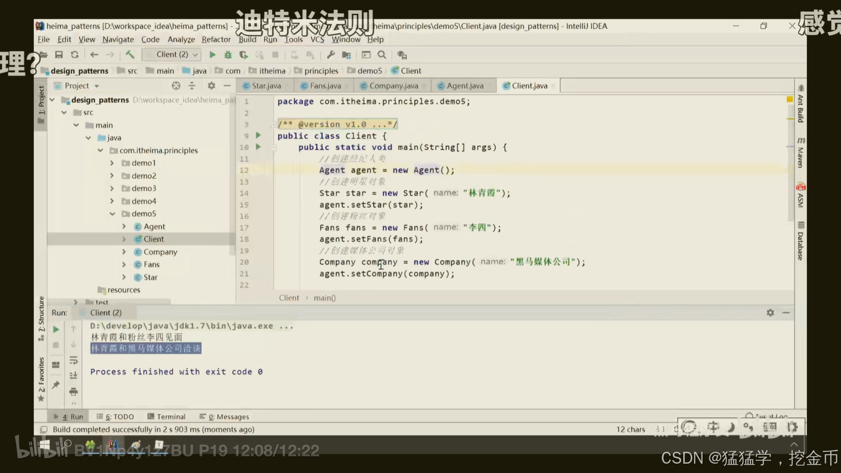Switch to Agent.java editor tab
The width and height of the screenshot is (841, 473).
point(465,86)
